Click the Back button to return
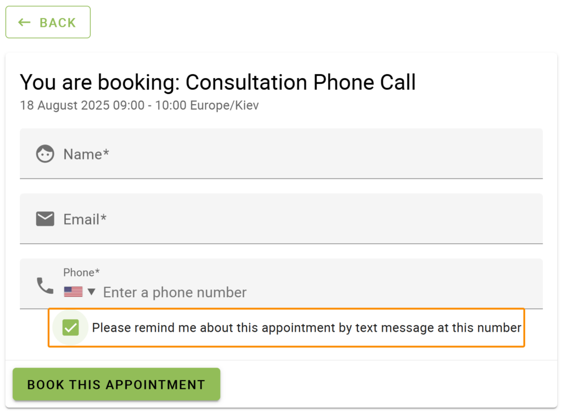Image resolution: width=562 pixels, height=413 pixels. [48, 22]
